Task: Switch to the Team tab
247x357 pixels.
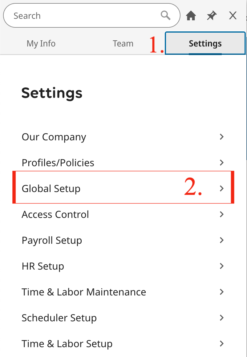Action: click(123, 43)
